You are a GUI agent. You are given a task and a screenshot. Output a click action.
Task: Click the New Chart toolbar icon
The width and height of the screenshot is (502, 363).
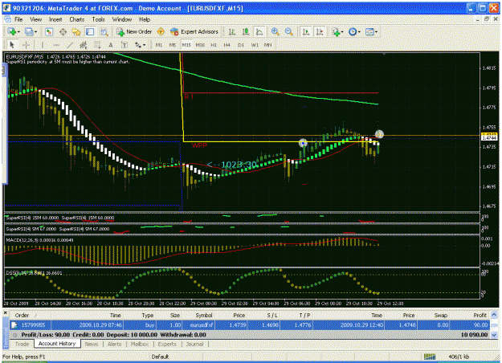(12, 31)
